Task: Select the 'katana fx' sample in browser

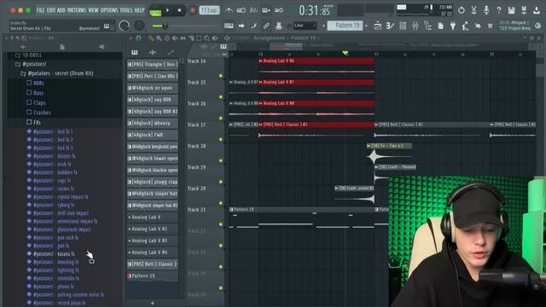Action: (x=51, y=254)
